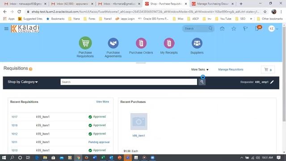286x161 pixels.
Task: Click the Home icon in header
Action: pos(222,29)
